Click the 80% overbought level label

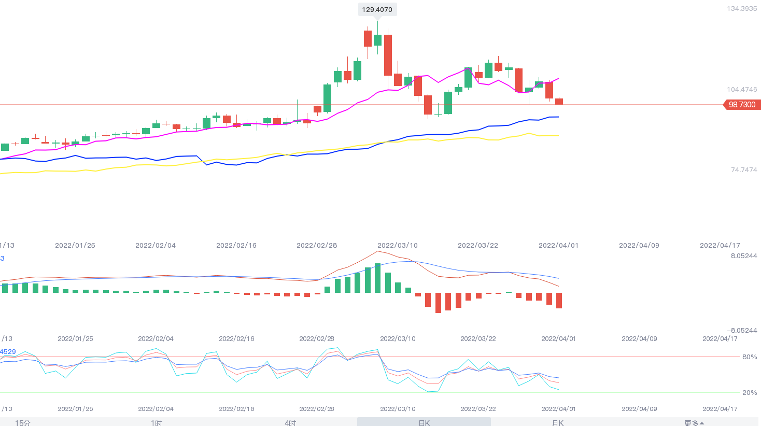(x=749, y=357)
